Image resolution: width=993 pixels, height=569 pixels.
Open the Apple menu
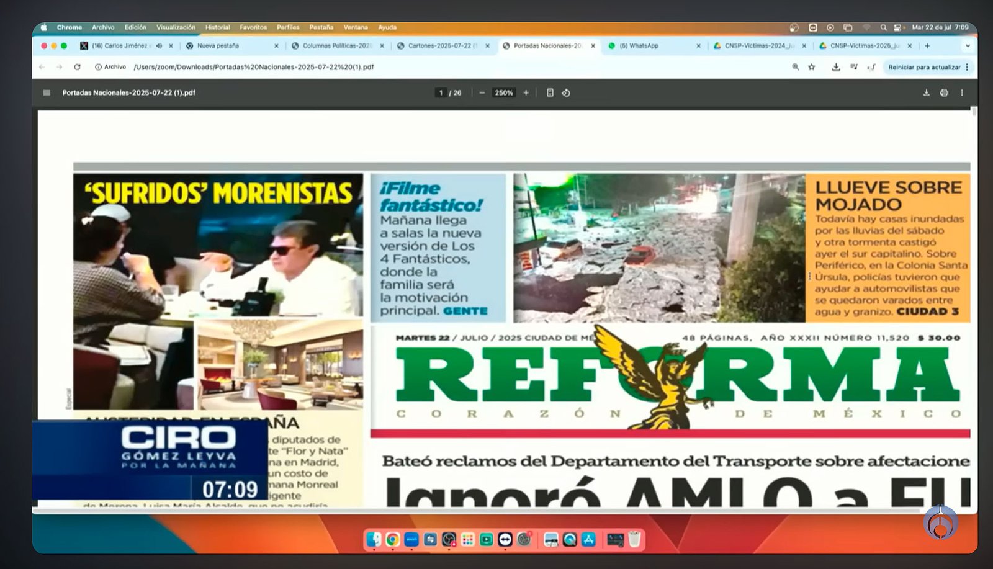(x=44, y=27)
